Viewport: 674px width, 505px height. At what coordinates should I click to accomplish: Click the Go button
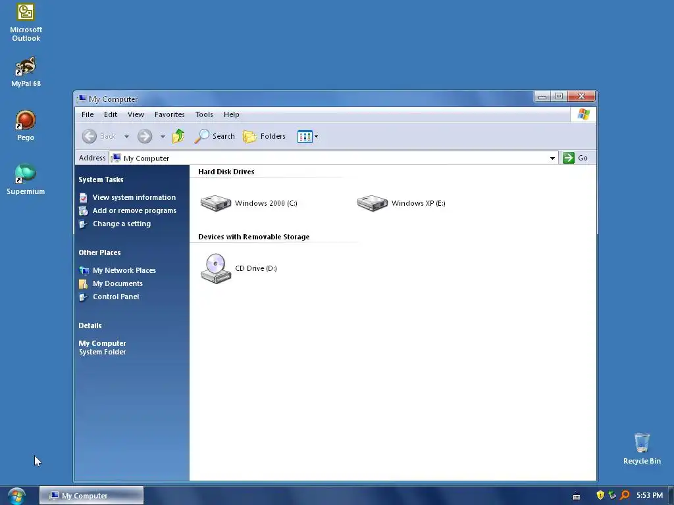point(575,158)
